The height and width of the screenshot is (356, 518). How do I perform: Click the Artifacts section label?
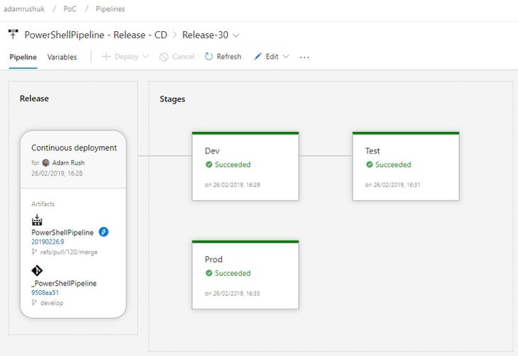click(x=43, y=204)
